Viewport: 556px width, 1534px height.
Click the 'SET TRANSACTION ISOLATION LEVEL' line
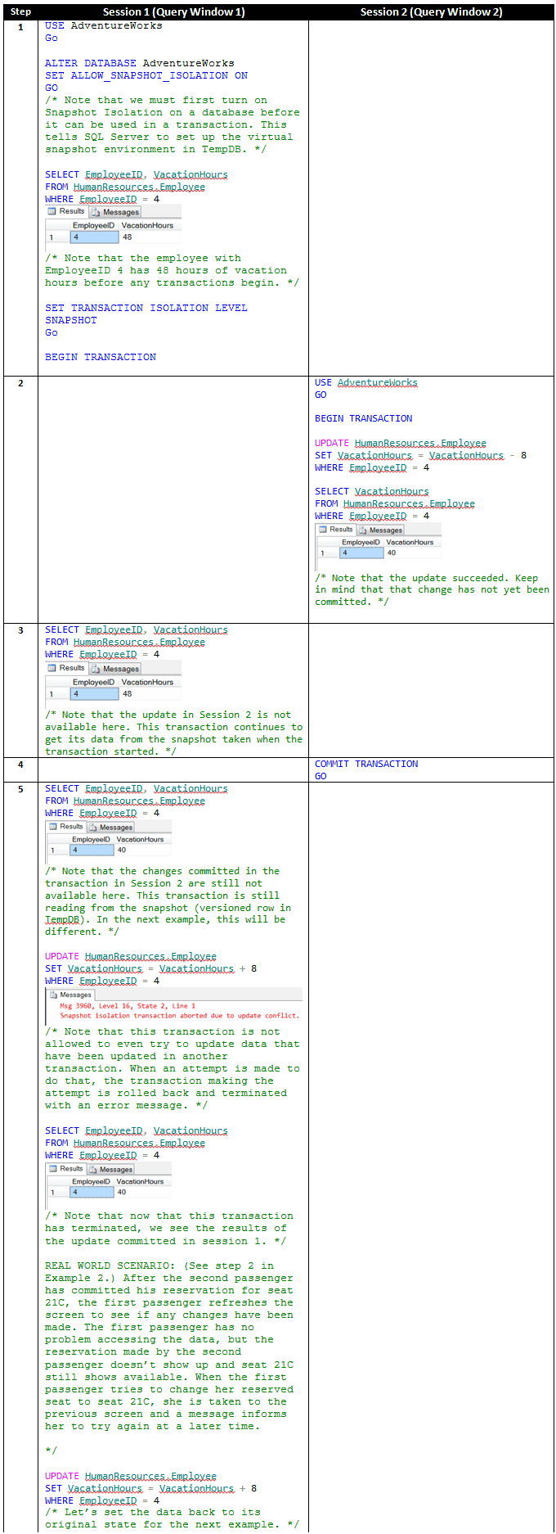click(146, 308)
